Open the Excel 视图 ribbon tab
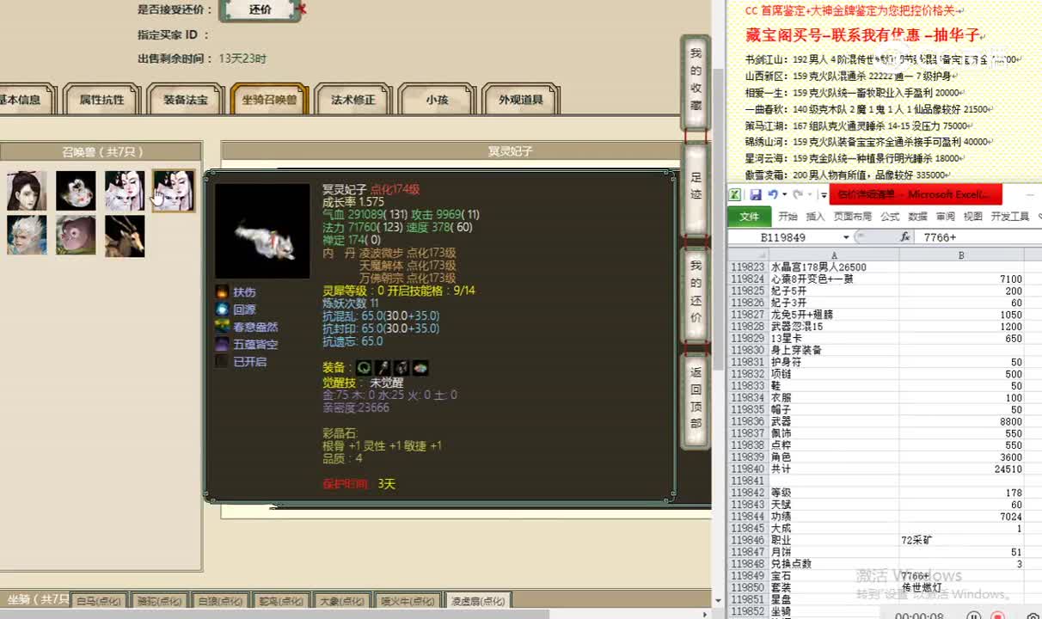1042x619 pixels. [x=972, y=217]
